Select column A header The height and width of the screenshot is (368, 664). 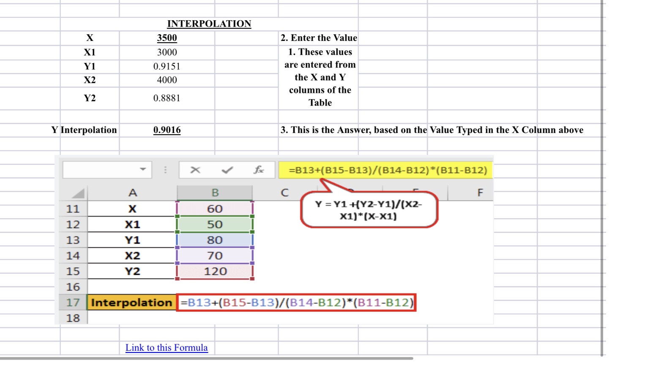[x=132, y=193]
